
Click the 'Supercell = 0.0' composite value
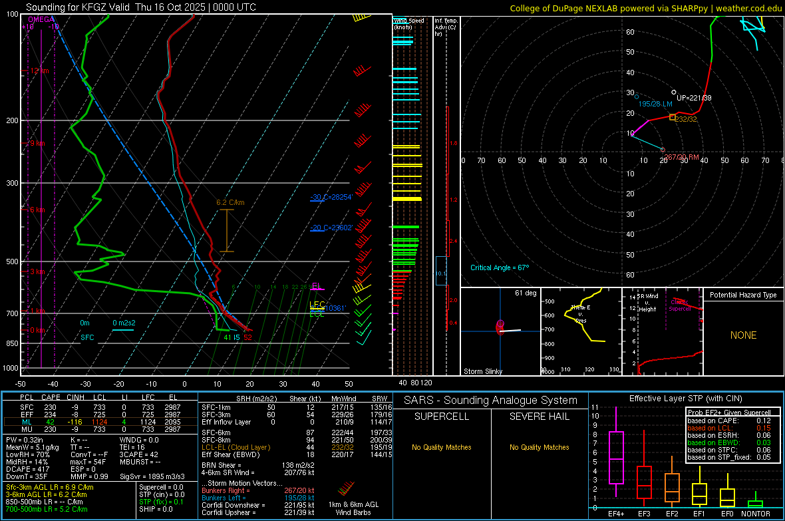pos(161,487)
